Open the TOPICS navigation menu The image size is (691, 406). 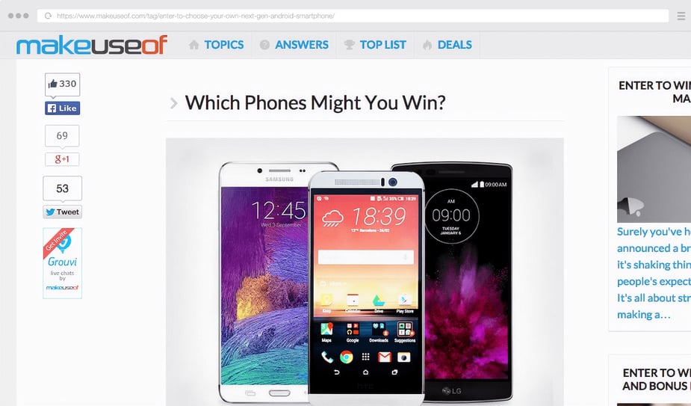(224, 45)
